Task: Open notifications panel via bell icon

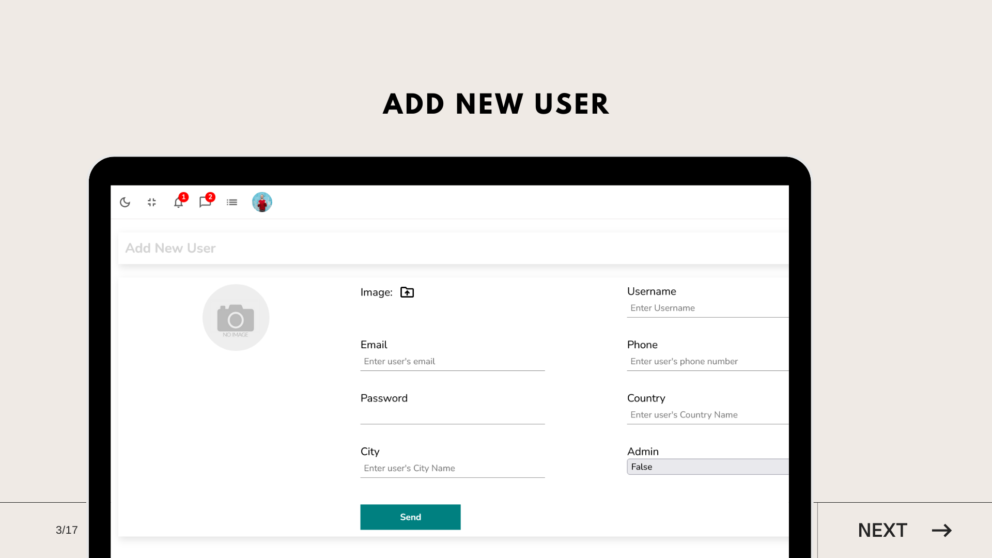Action: pos(178,203)
